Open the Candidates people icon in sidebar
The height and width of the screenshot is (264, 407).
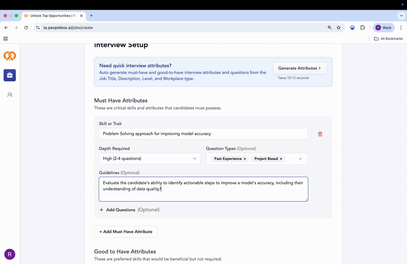pyautogui.click(x=10, y=94)
